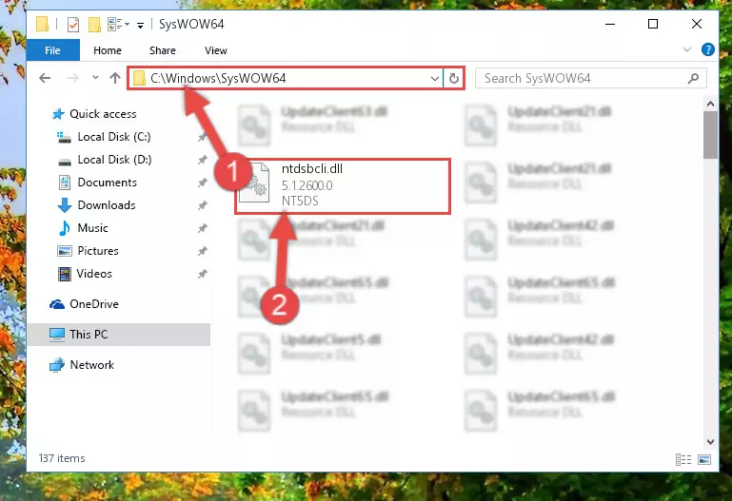Click the search magnifier icon
This screenshot has height=501, width=732.
[x=693, y=78]
